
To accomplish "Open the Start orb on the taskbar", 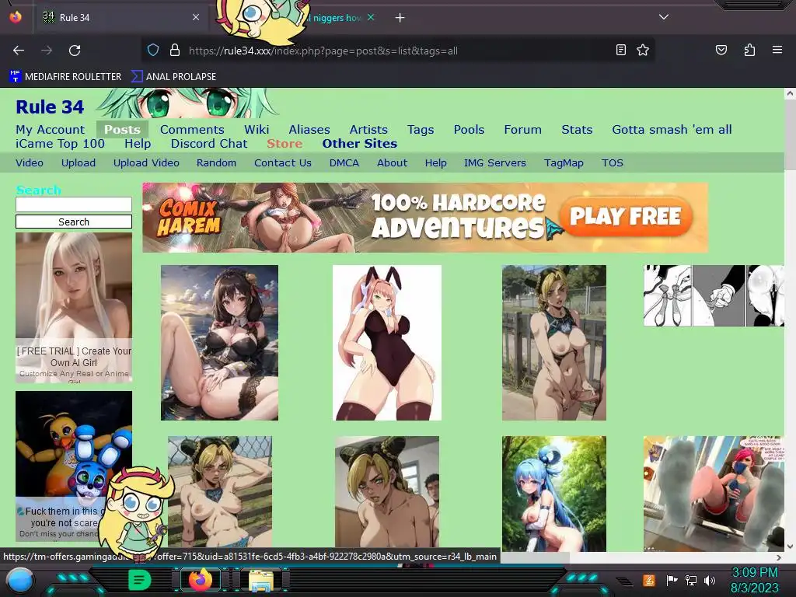I will 20,580.
